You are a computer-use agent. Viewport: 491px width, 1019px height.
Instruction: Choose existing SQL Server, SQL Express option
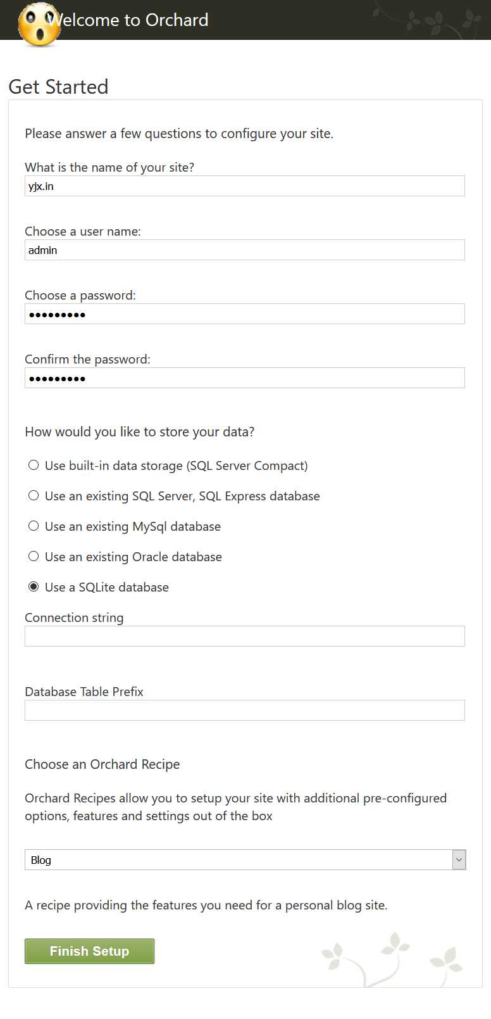34,495
